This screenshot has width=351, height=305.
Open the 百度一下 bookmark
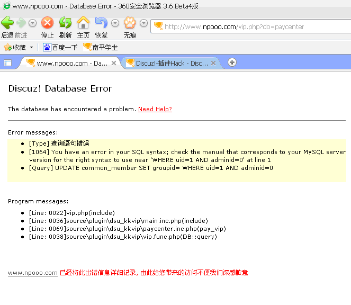point(60,47)
